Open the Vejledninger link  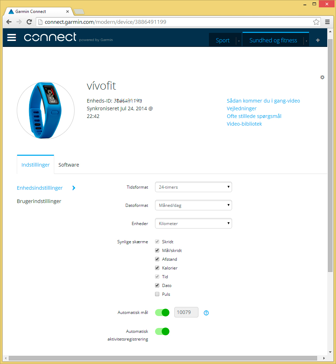[x=242, y=108]
